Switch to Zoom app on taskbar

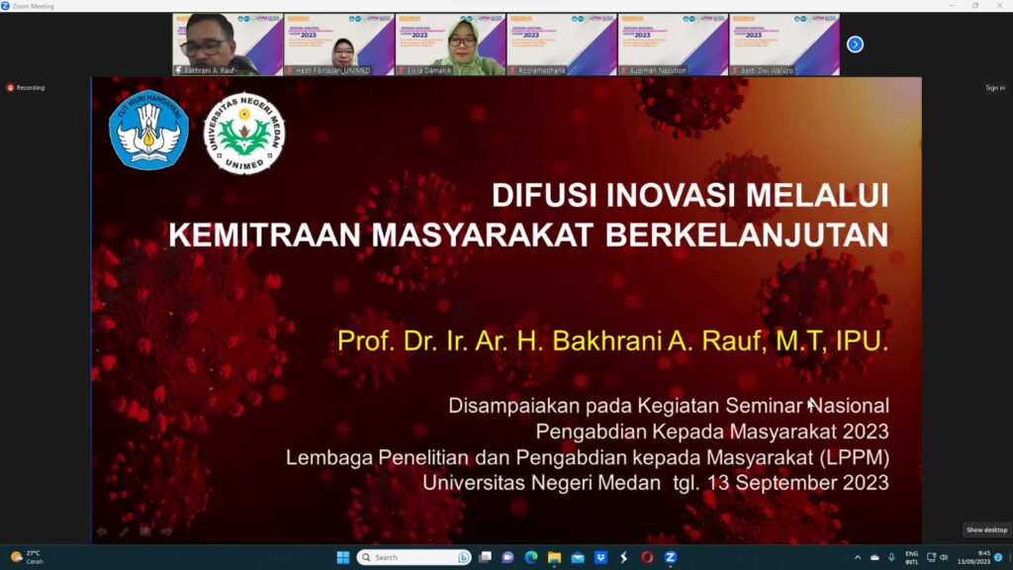pos(670,557)
